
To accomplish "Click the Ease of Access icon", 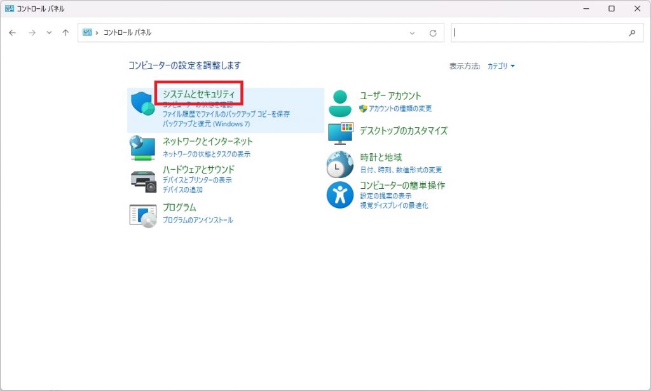I will pyautogui.click(x=340, y=195).
